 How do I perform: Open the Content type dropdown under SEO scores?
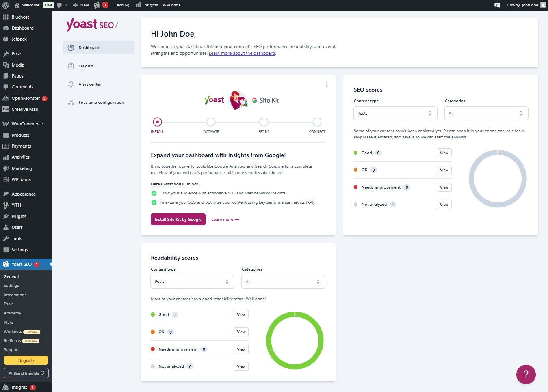pyautogui.click(x=395, y=113)
